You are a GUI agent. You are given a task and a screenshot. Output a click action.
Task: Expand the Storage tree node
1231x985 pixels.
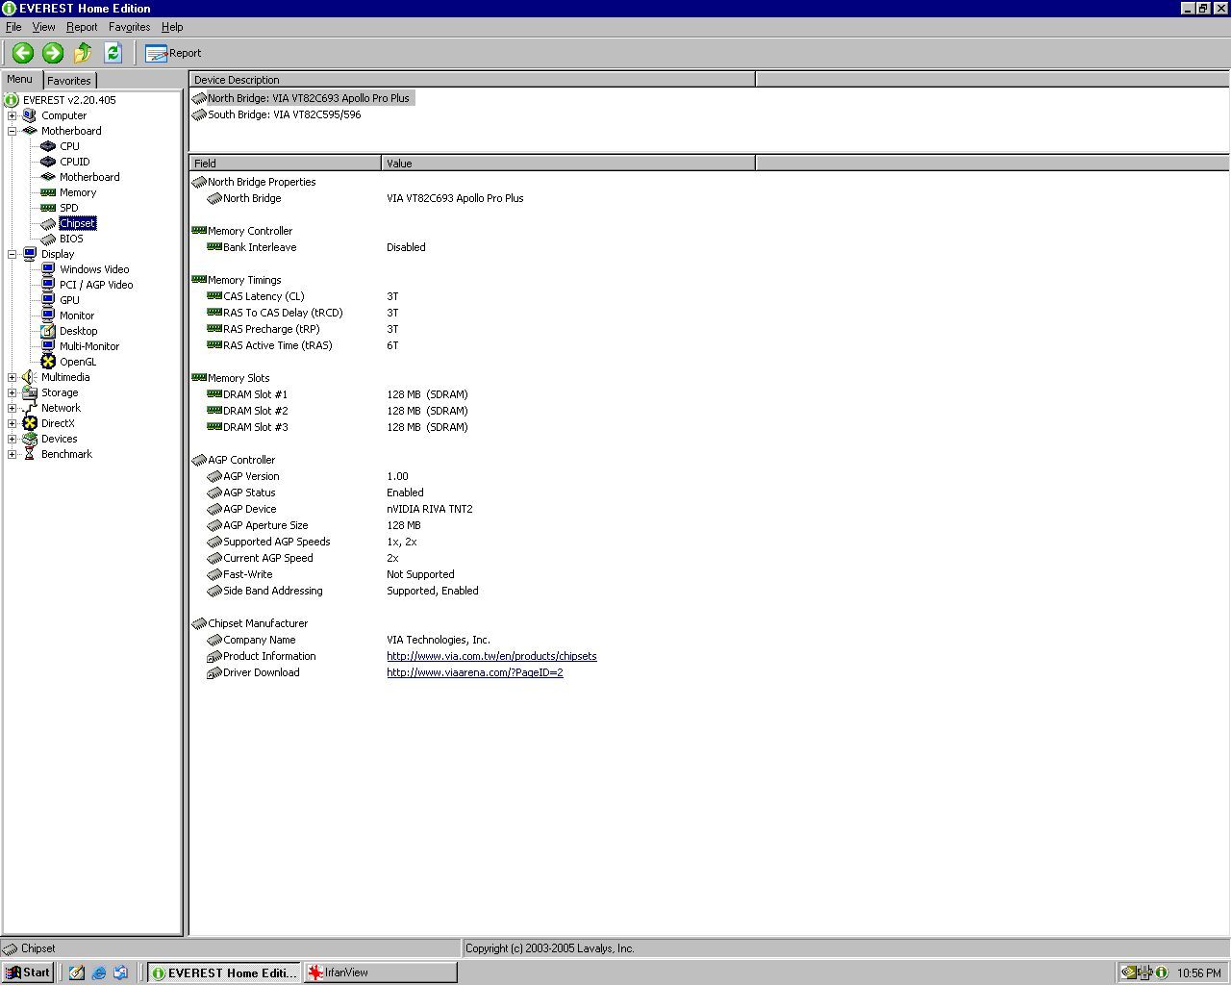(x=12, y=392)
